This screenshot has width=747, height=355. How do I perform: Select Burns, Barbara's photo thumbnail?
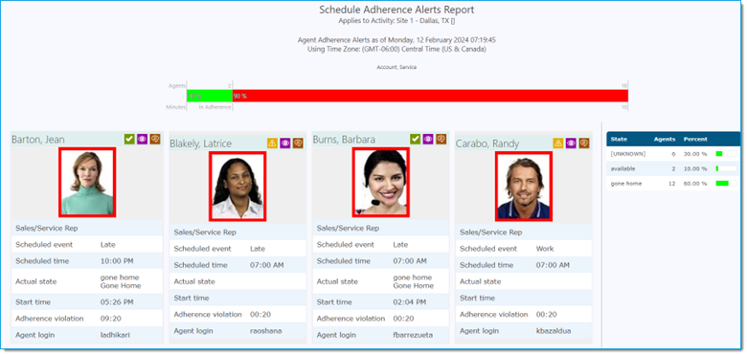[380, 182]
